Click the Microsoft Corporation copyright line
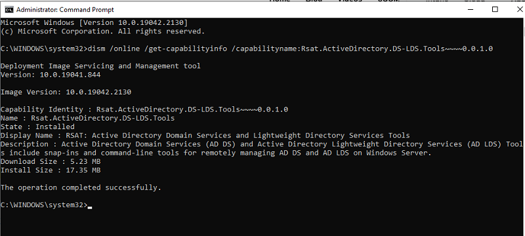 (103, 31)
